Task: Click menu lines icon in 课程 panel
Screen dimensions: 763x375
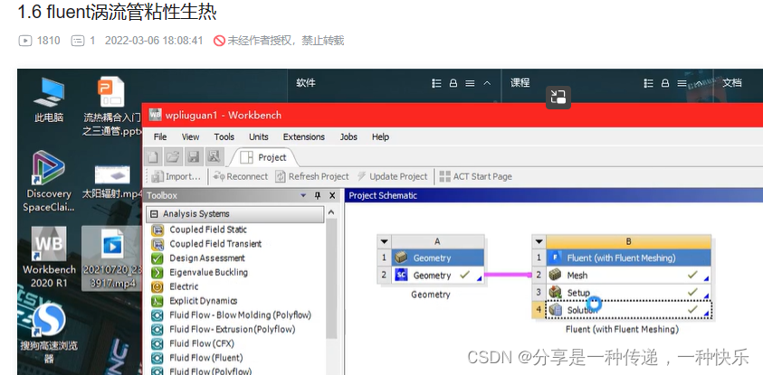Action: pyautogui.click(x=682, y=83)
